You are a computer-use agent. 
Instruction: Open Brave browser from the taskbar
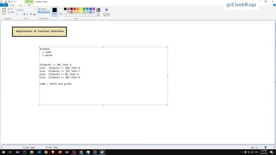click(53, 152)
